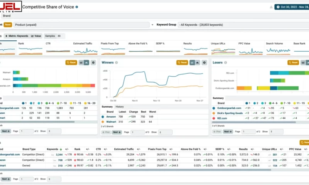
Task: Toggle the Metric: Keywords option
Action: click(x=18, y=36)
